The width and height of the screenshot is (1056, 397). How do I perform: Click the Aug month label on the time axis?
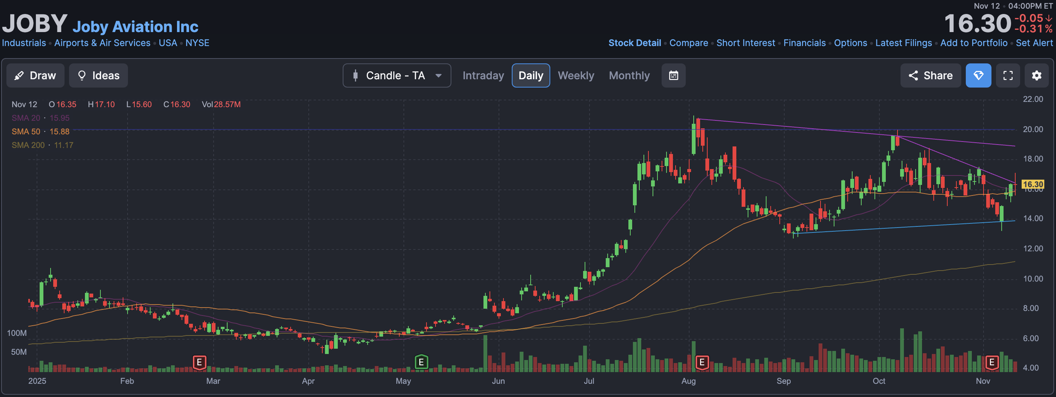coord(688,381)
